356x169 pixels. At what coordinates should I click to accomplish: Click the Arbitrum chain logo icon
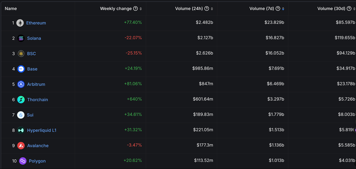pyautogui.click(x=21, y=84)
